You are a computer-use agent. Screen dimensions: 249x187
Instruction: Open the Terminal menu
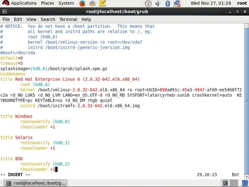coord(68,19)
